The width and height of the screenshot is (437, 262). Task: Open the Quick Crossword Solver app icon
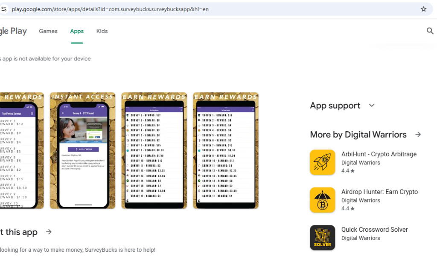[x=322, y=237]
